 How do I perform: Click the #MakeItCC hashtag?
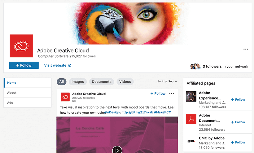[163, 112]
